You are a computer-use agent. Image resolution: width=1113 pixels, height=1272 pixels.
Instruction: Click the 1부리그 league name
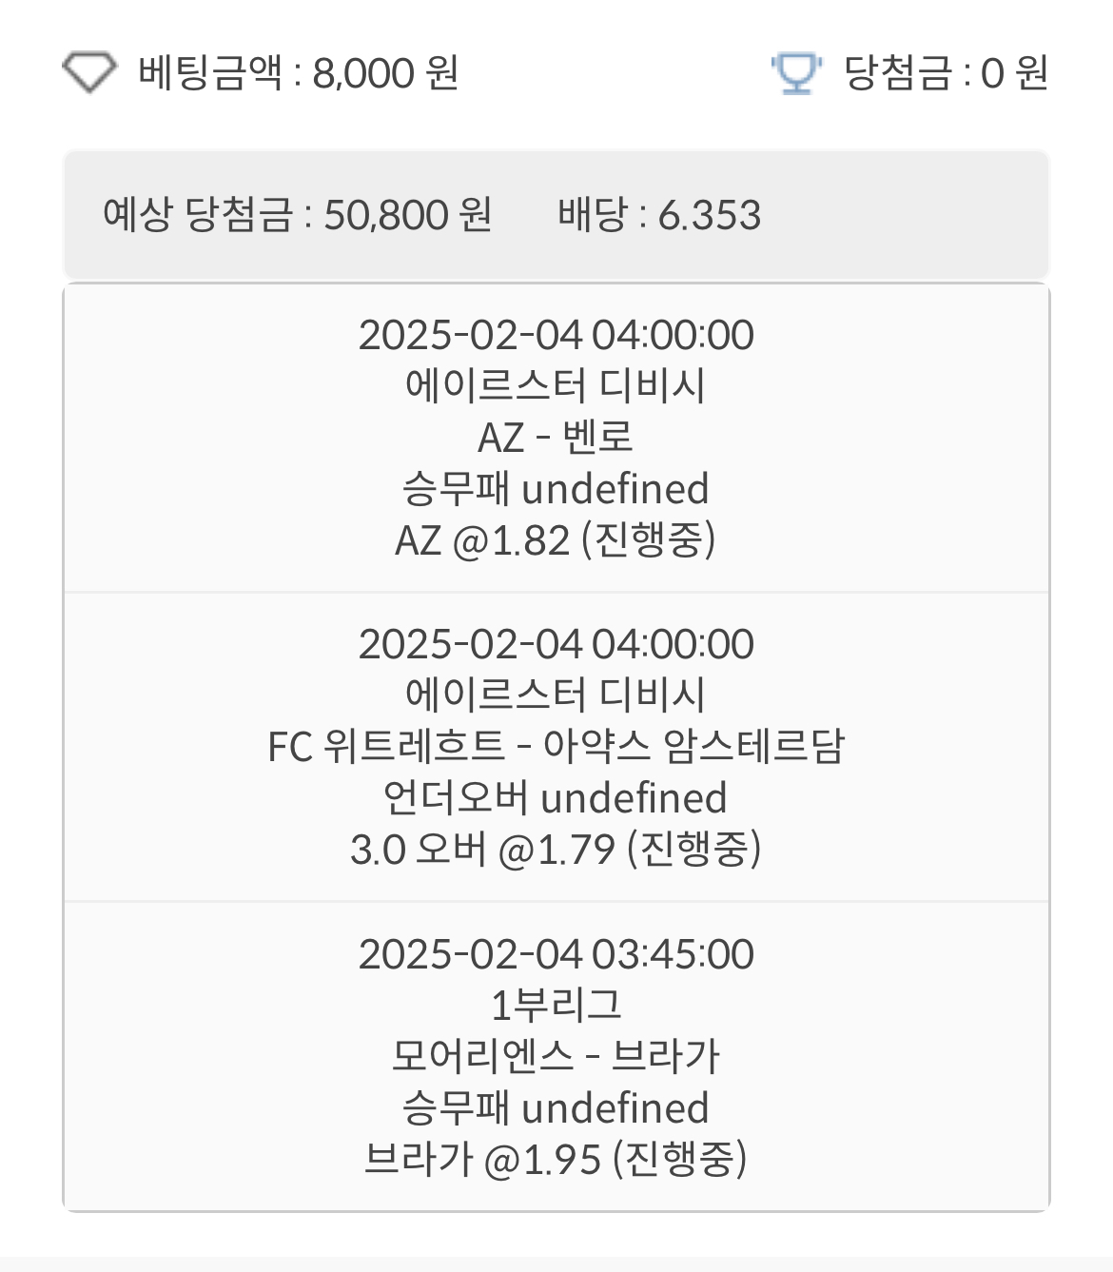pos(556,1006)
